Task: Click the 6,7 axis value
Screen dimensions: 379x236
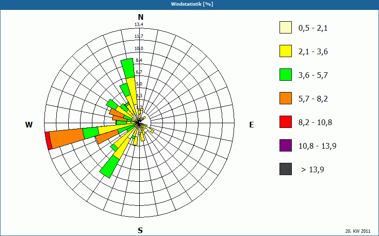Action: click(x=139, y=72)
